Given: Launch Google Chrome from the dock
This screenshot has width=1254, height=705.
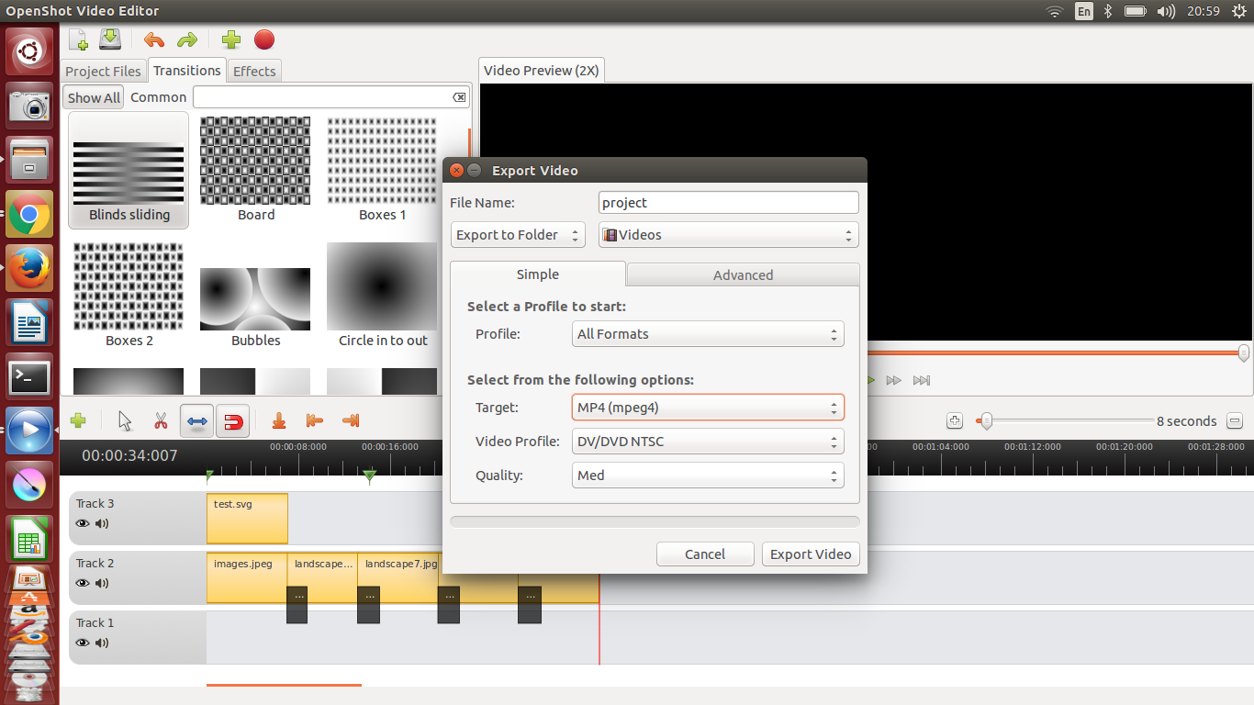Looking at the screenshot, I should click(29, 215).
